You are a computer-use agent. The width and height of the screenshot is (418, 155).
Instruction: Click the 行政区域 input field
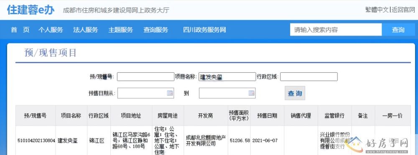click(x=309, y=77)
